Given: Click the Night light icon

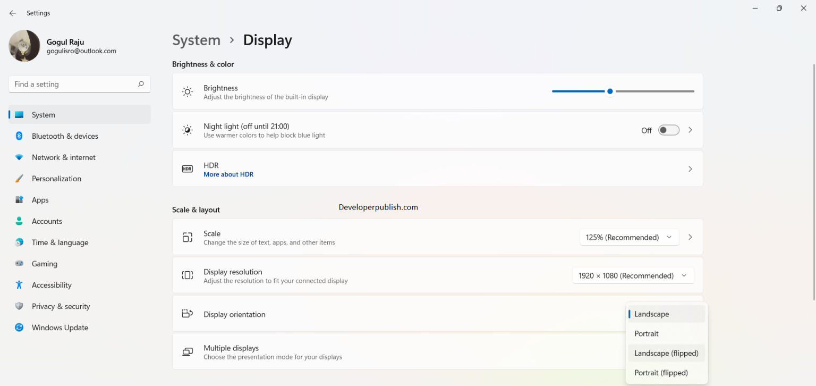Looking at the screenshot, I should pyautogui.click(x=187, y=129).
